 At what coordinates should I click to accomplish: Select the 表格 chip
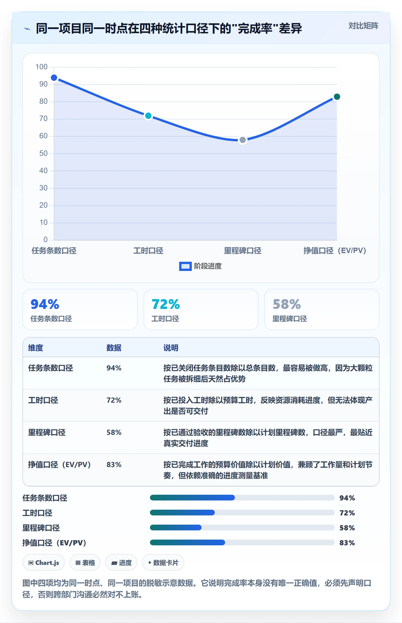85,562
